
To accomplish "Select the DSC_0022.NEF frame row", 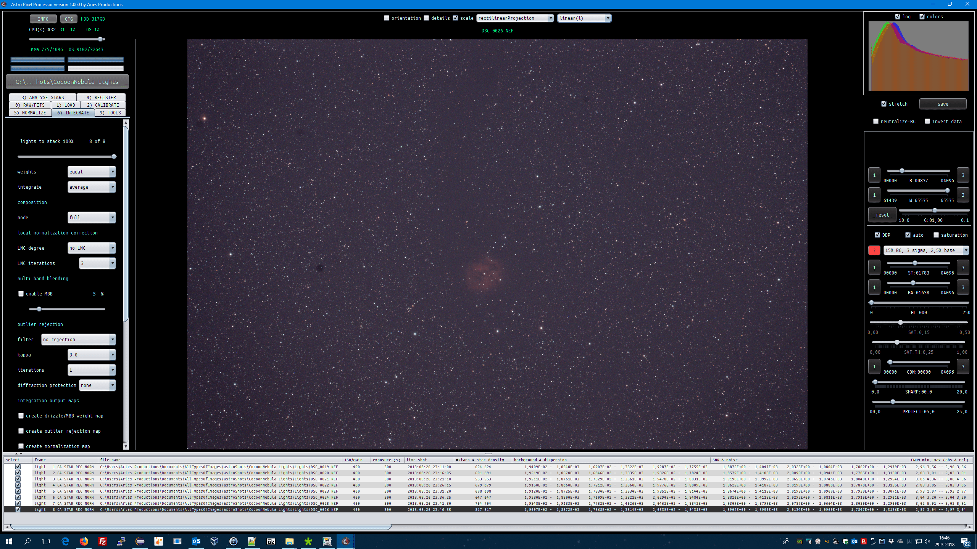I will click(x=219, y=485).
